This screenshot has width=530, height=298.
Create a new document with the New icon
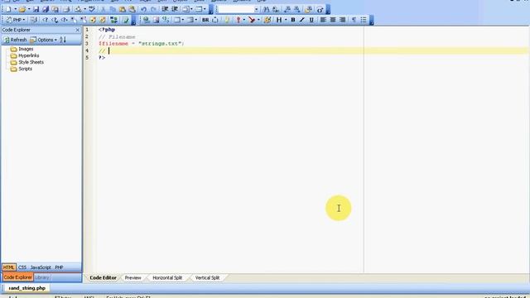point(8,9)
